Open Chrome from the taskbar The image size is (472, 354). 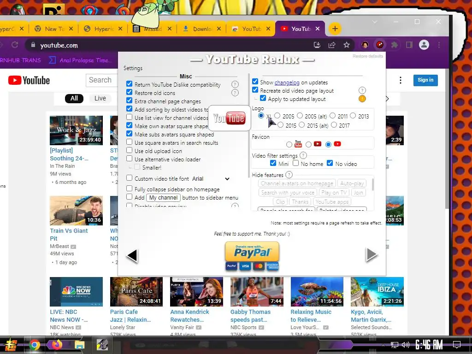click(x=35, y=345)
